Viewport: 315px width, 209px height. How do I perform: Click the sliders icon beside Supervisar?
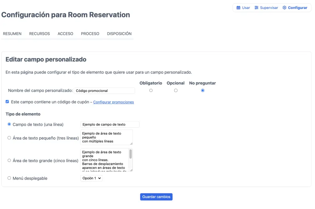(x=256, y=8)
